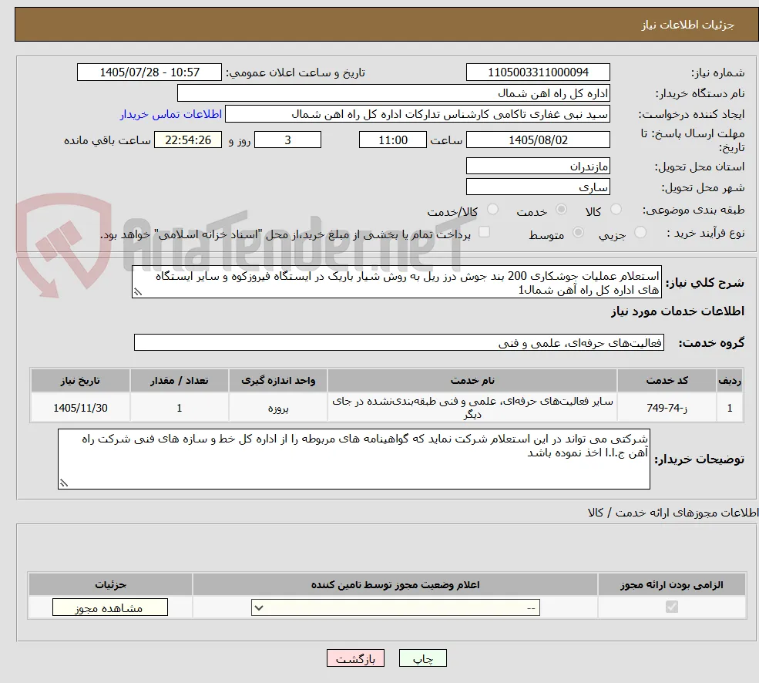Click the نام خدمت column header

coord(472,380)
